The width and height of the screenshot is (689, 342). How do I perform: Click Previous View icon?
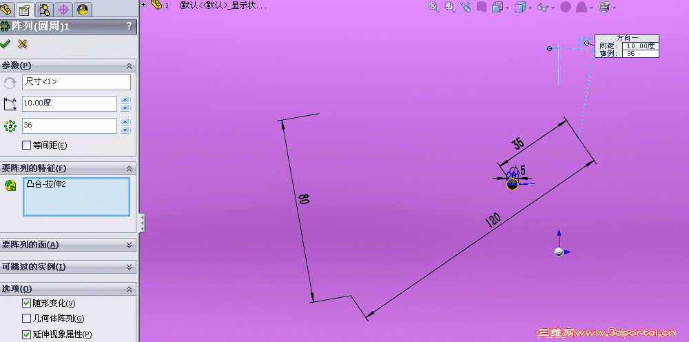465,7
